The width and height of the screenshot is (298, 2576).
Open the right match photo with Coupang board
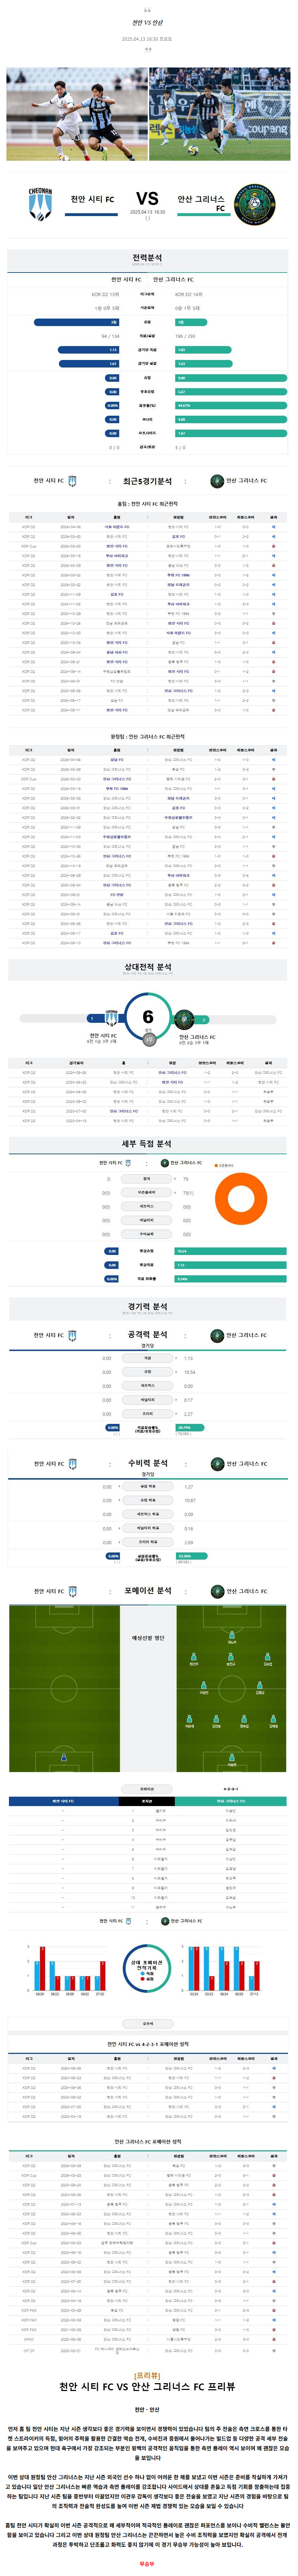(x=220, y=114)
